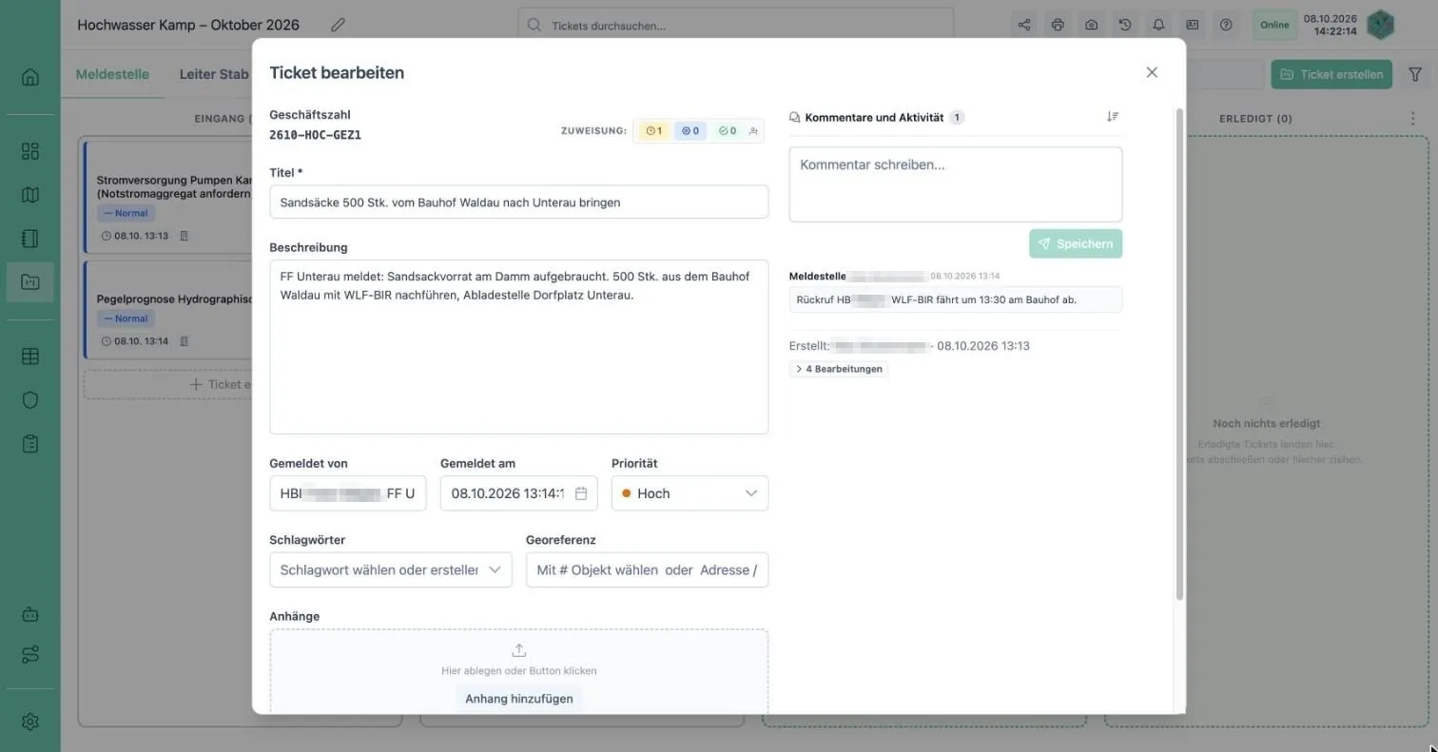Click the Ticket erstellen button
1438x752 pixels.
(x=1331, y=74)
